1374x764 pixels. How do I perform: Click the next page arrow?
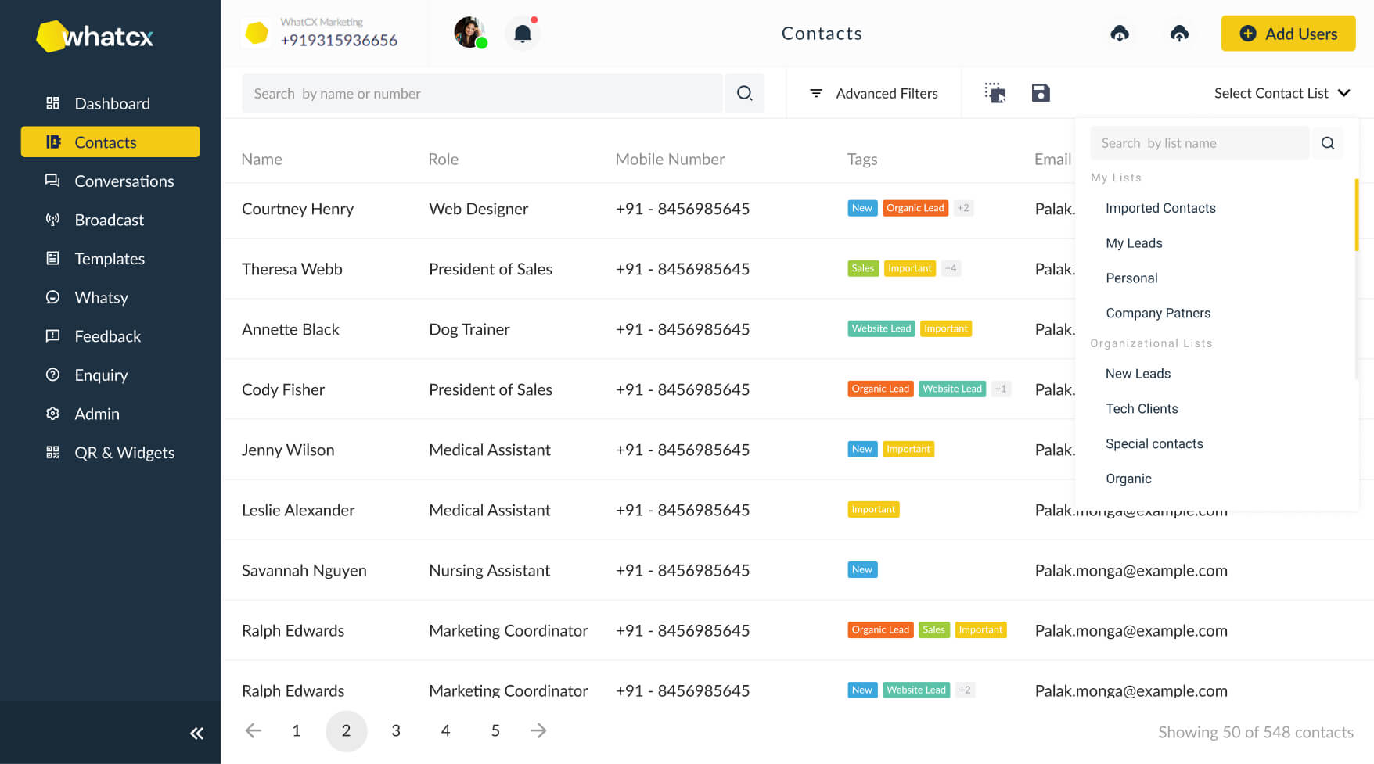538,730
